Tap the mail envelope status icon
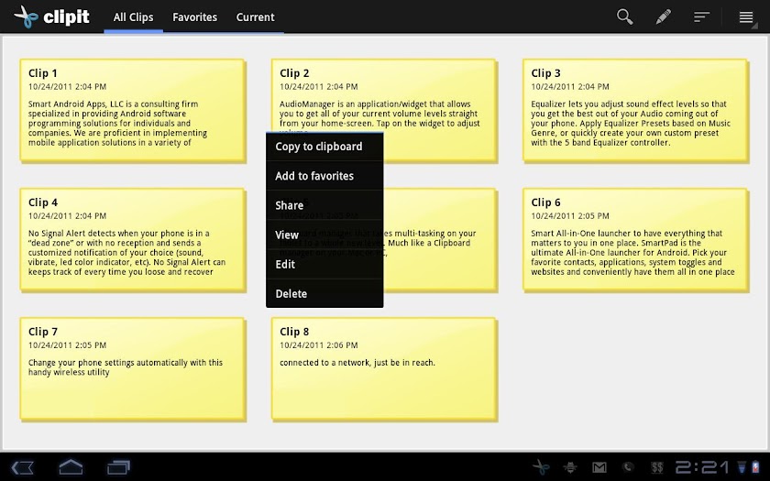The width and height of the screenshot is (770, 481). (599, 467)
